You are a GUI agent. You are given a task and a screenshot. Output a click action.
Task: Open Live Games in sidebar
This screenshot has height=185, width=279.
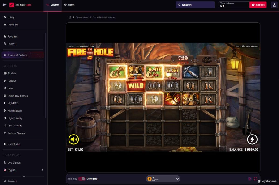(12, 163)
